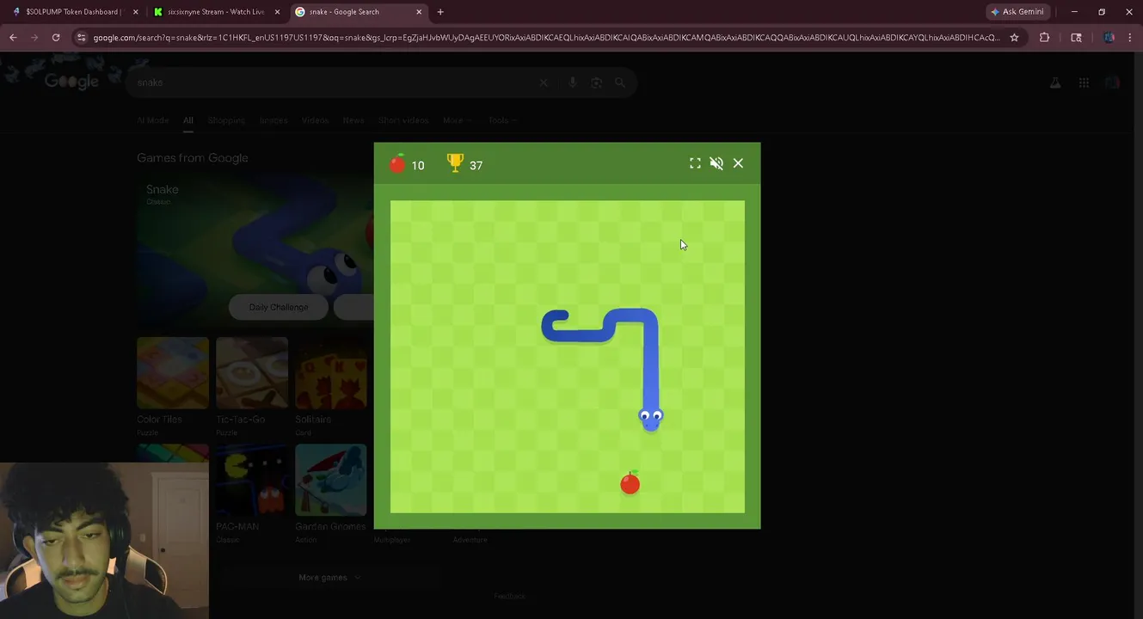1143x619 pixels.
Task: Go back to previous page
Action: [13, 38]
